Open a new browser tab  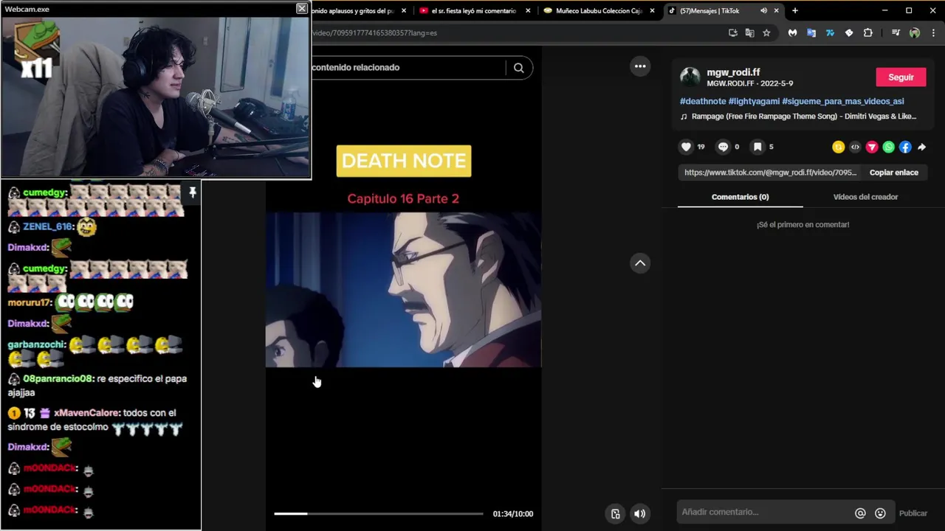click(795, 11)
